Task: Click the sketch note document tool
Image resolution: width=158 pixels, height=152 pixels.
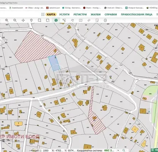Action: pos(97,20)
